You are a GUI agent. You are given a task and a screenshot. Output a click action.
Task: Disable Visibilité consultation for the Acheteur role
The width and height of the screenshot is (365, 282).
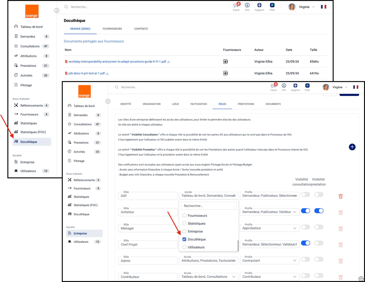click(x=306, y=211)
